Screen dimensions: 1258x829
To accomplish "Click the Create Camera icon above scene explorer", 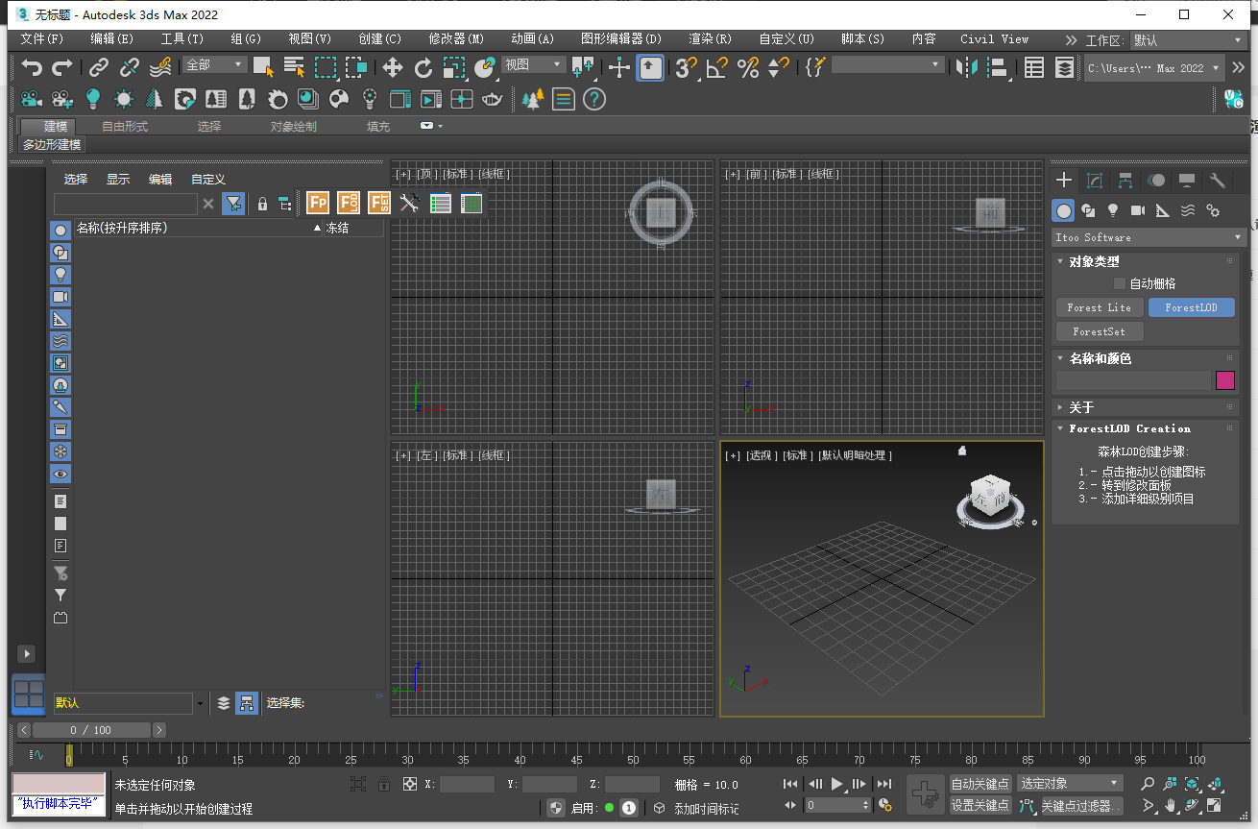I will pyautogui.click(x=31, y=99).
